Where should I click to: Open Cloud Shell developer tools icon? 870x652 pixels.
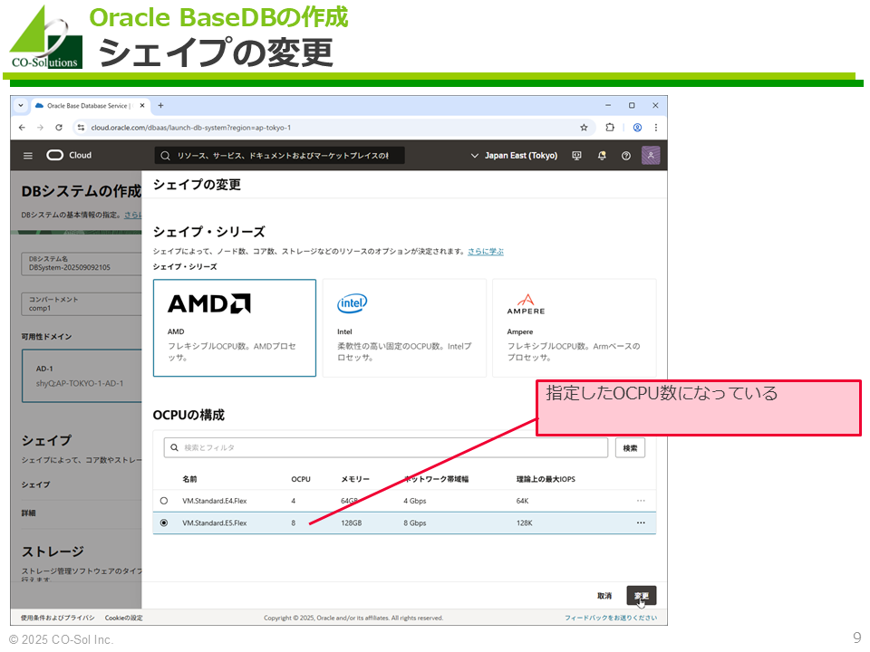[x=577, y=156]
